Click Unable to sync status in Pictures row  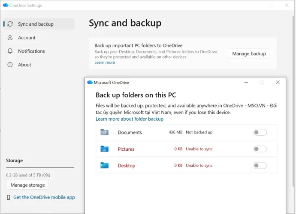click(x=199, y=149)
